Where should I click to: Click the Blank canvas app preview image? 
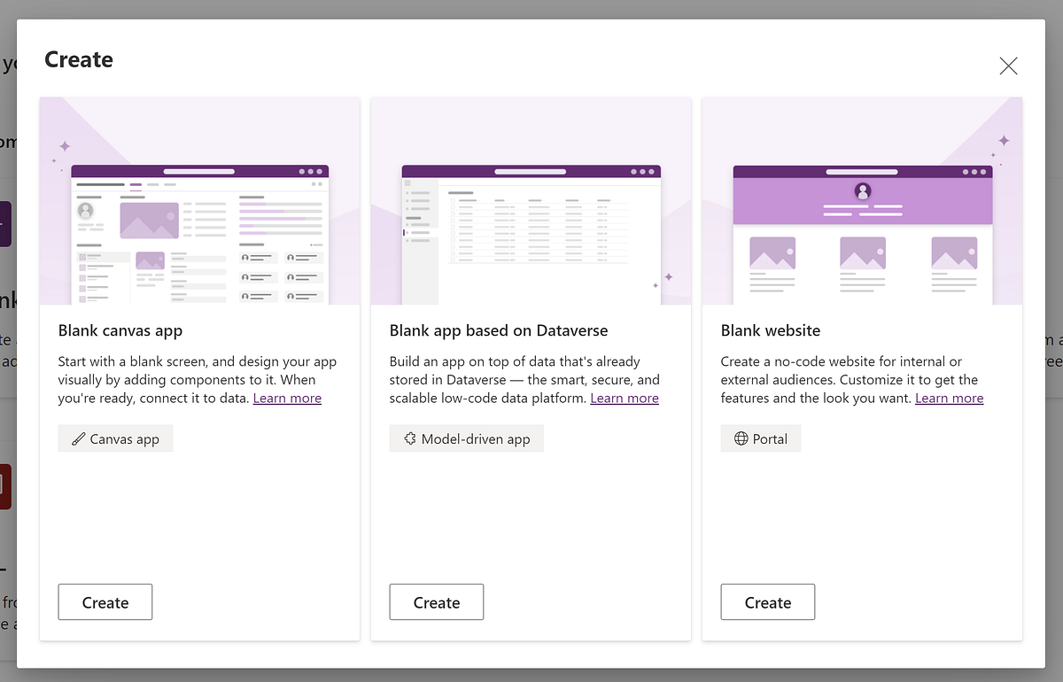pos(199,201)
